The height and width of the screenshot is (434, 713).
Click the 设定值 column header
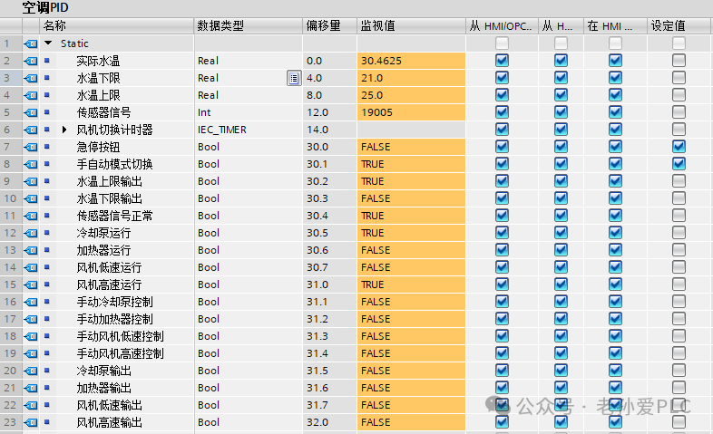click(679, 26)
